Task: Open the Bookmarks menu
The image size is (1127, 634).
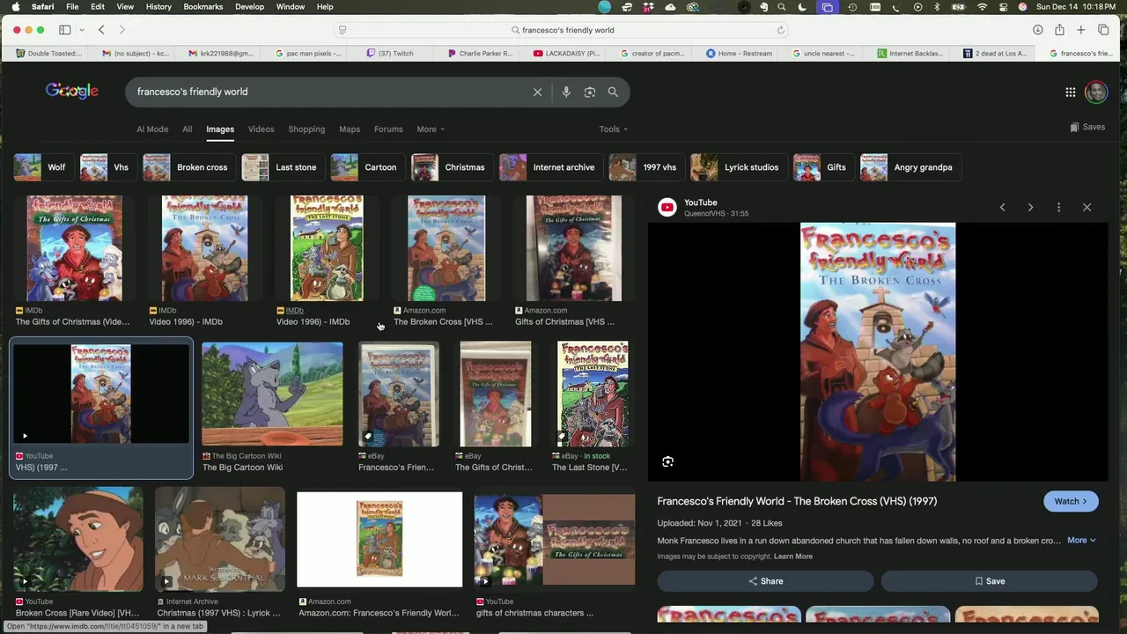Action: tap(203, 7)
